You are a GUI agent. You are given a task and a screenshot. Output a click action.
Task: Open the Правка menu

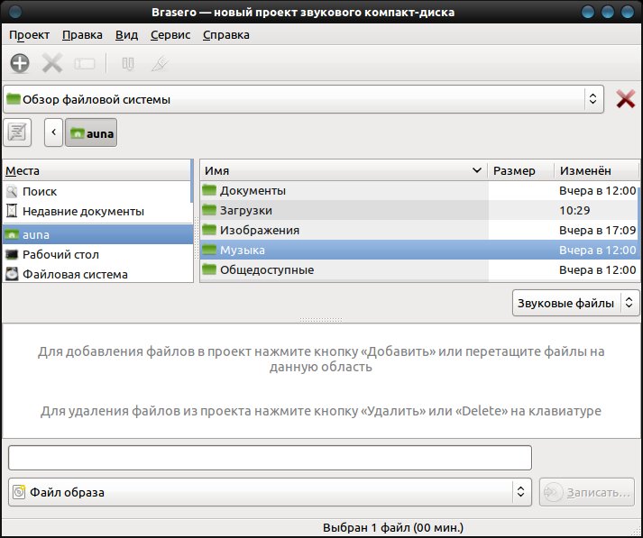click(82, 35)
